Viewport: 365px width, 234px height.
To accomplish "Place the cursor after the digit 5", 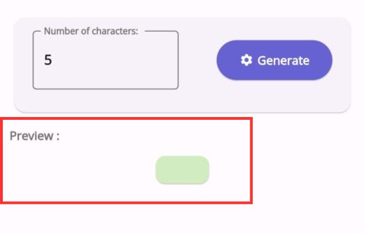I will [x=52, y=60].
